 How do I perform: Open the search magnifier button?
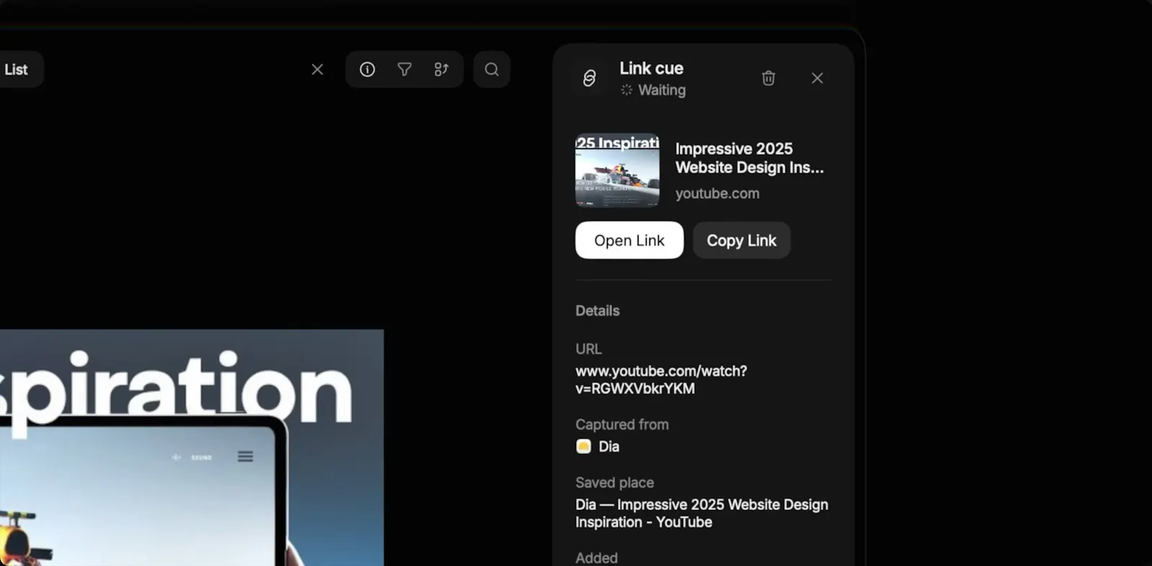(492, 69)
